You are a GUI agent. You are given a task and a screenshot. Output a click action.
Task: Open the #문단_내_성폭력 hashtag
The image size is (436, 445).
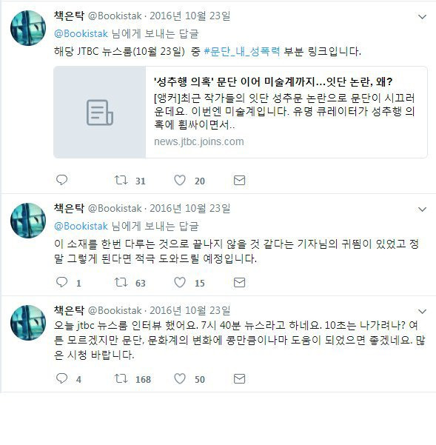coord(242,51)
